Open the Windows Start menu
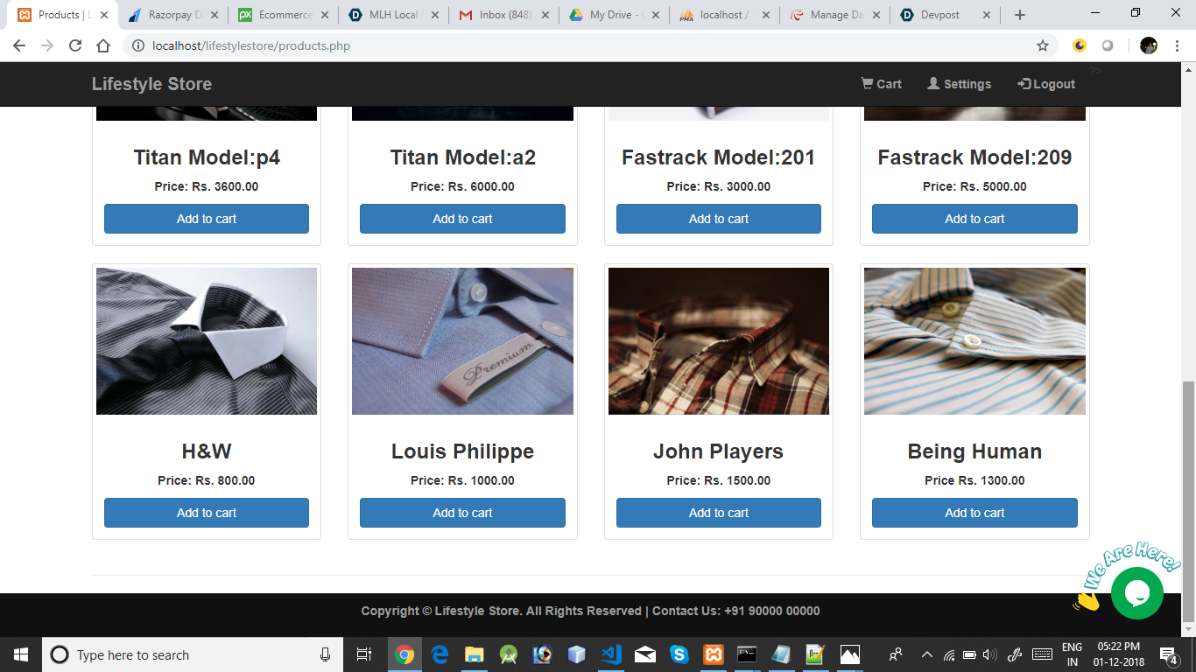1196x672 pixels. coord(21,654)
